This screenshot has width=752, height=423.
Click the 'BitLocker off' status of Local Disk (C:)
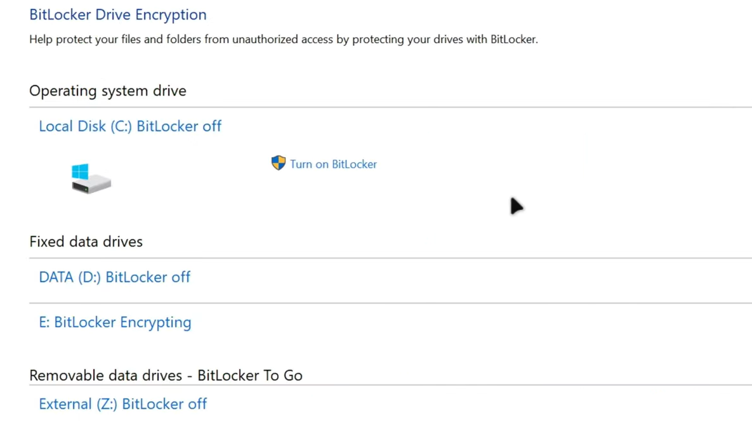pos(179,126)
